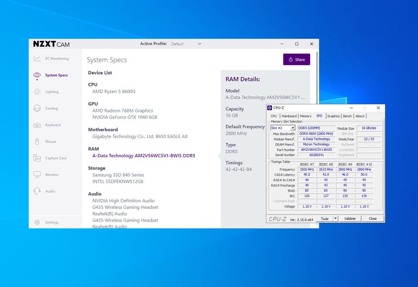Click the Part Number field in CPU-Z
The image size is (418, 287).
(x=317, y=150)
